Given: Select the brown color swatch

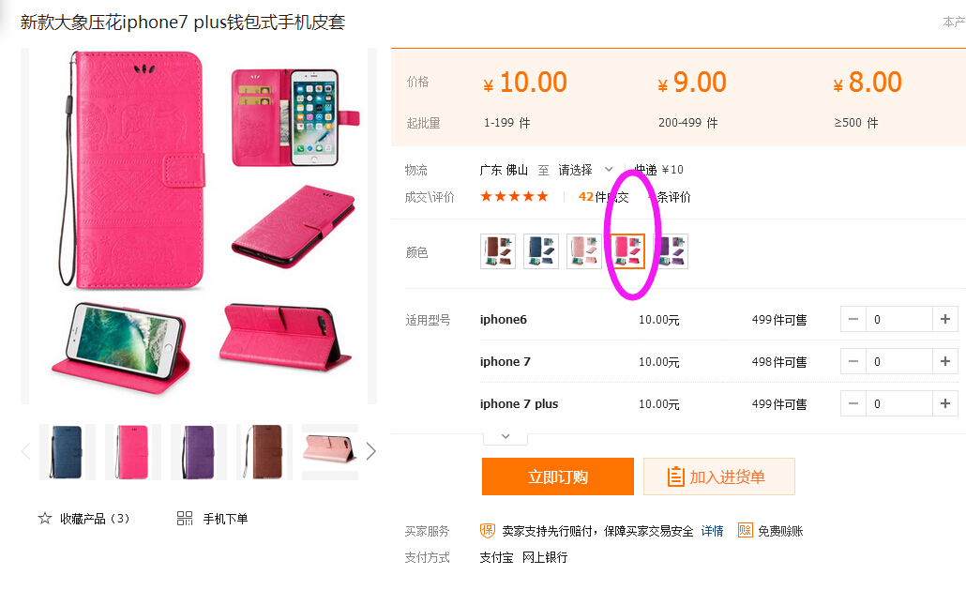Looking at the screenshot, I should click(x=498, y=251).
